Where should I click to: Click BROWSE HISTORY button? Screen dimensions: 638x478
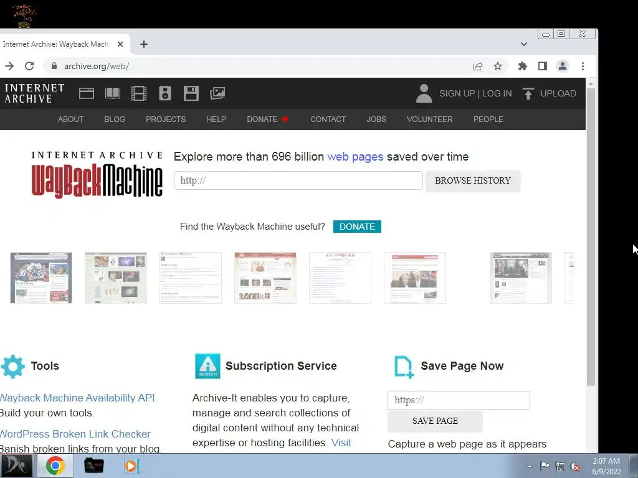(x=473, y=181)
